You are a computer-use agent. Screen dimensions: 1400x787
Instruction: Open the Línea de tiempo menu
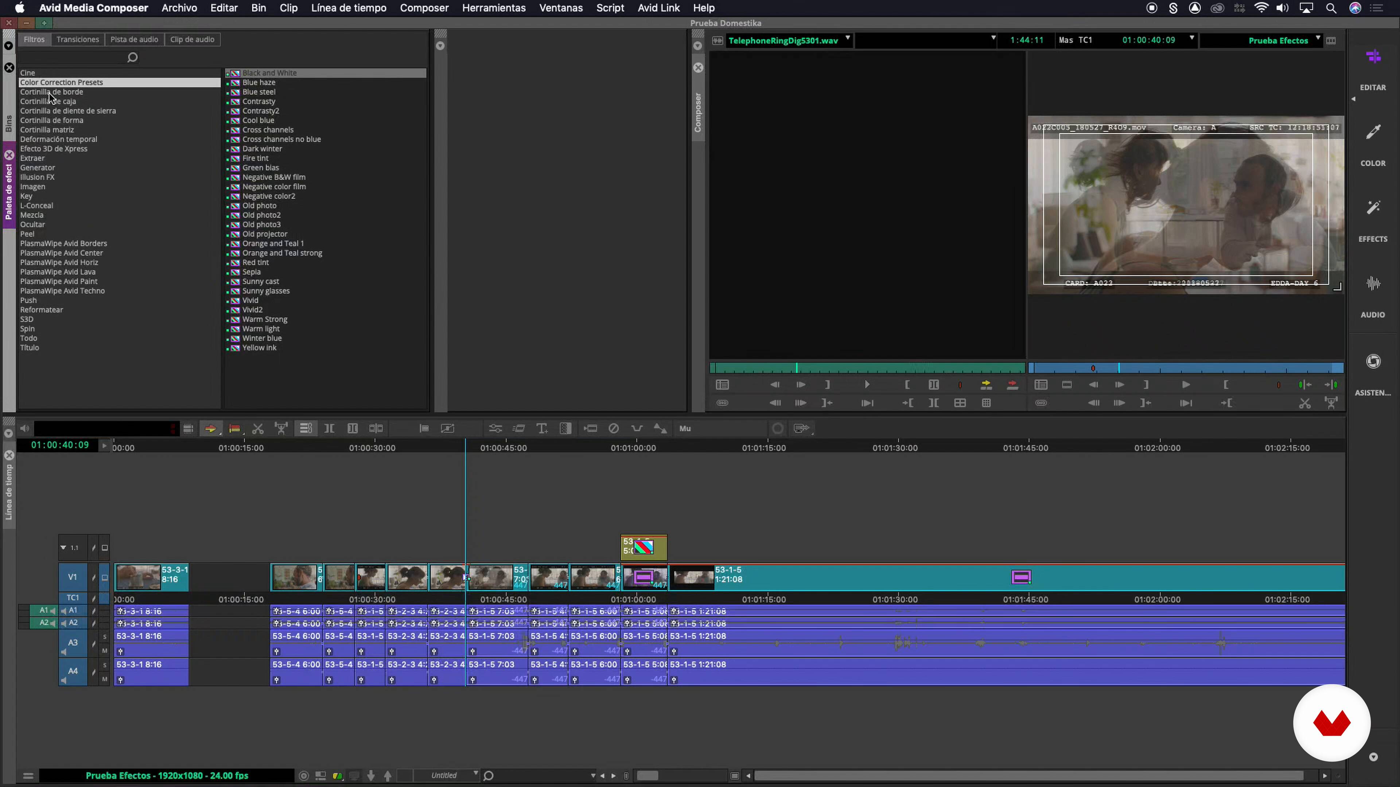[349, 8]
